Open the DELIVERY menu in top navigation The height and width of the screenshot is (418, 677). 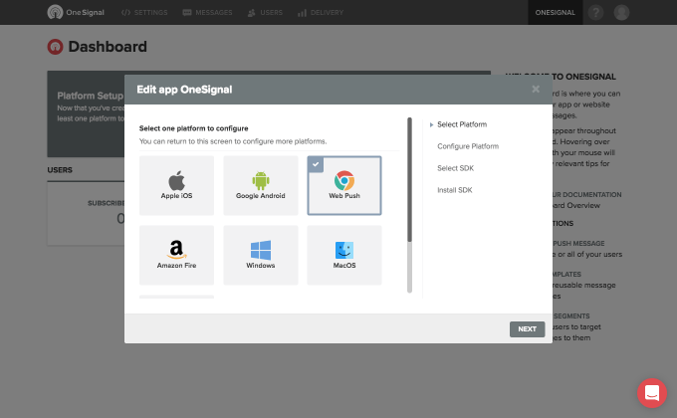(321, 13)
